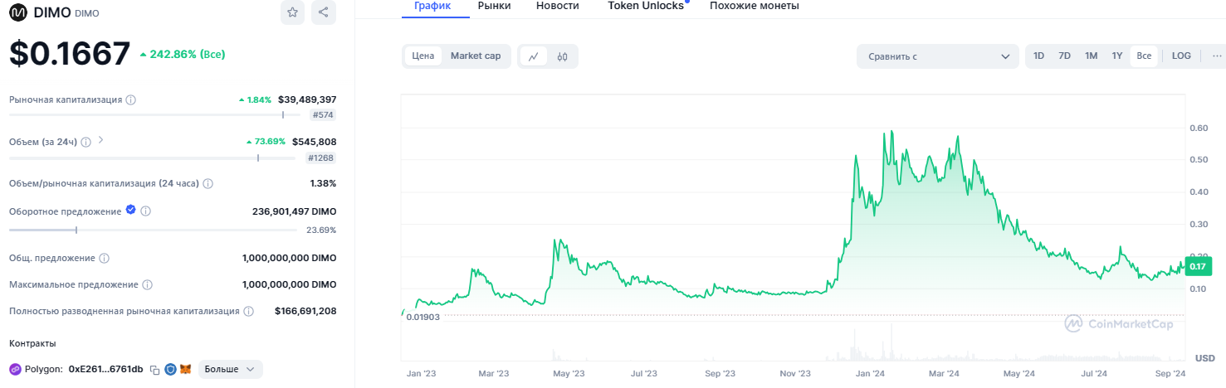Screen dimensions: 1226x388
Task: Set chart range to 1D
Action: pyautogui.click(x=1038, y=56)
